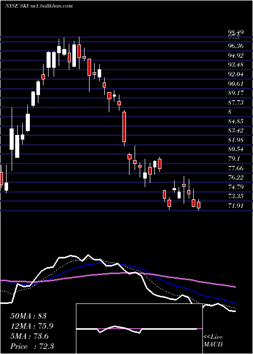The width and height of the screenshot is (253, 354).
Task: Click the 74.79 price axis label
Action: [236, 187]
